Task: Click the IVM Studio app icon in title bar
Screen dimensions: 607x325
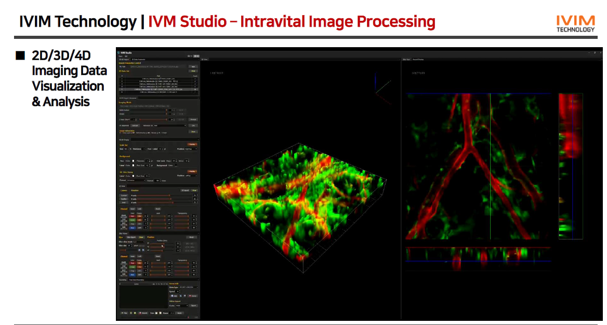Action: click(x=119, y=52)
